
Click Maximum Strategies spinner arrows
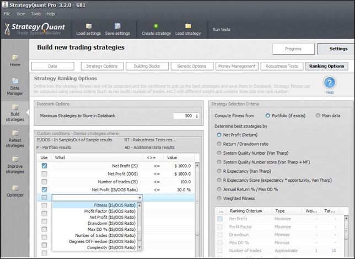coord(197,116)
